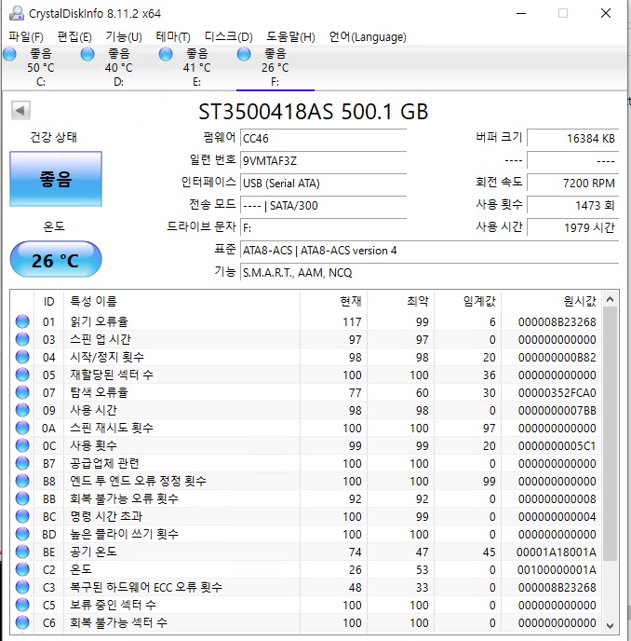This screenshot has height=641, width=631.
Task: Click raw value 000008B23268 of 읽기 오류율
Action: (557, 322)
